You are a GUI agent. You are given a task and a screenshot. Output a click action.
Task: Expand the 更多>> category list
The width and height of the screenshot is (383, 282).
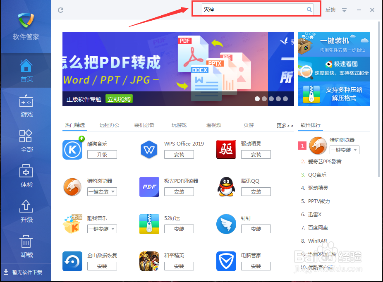pos(285,126)
